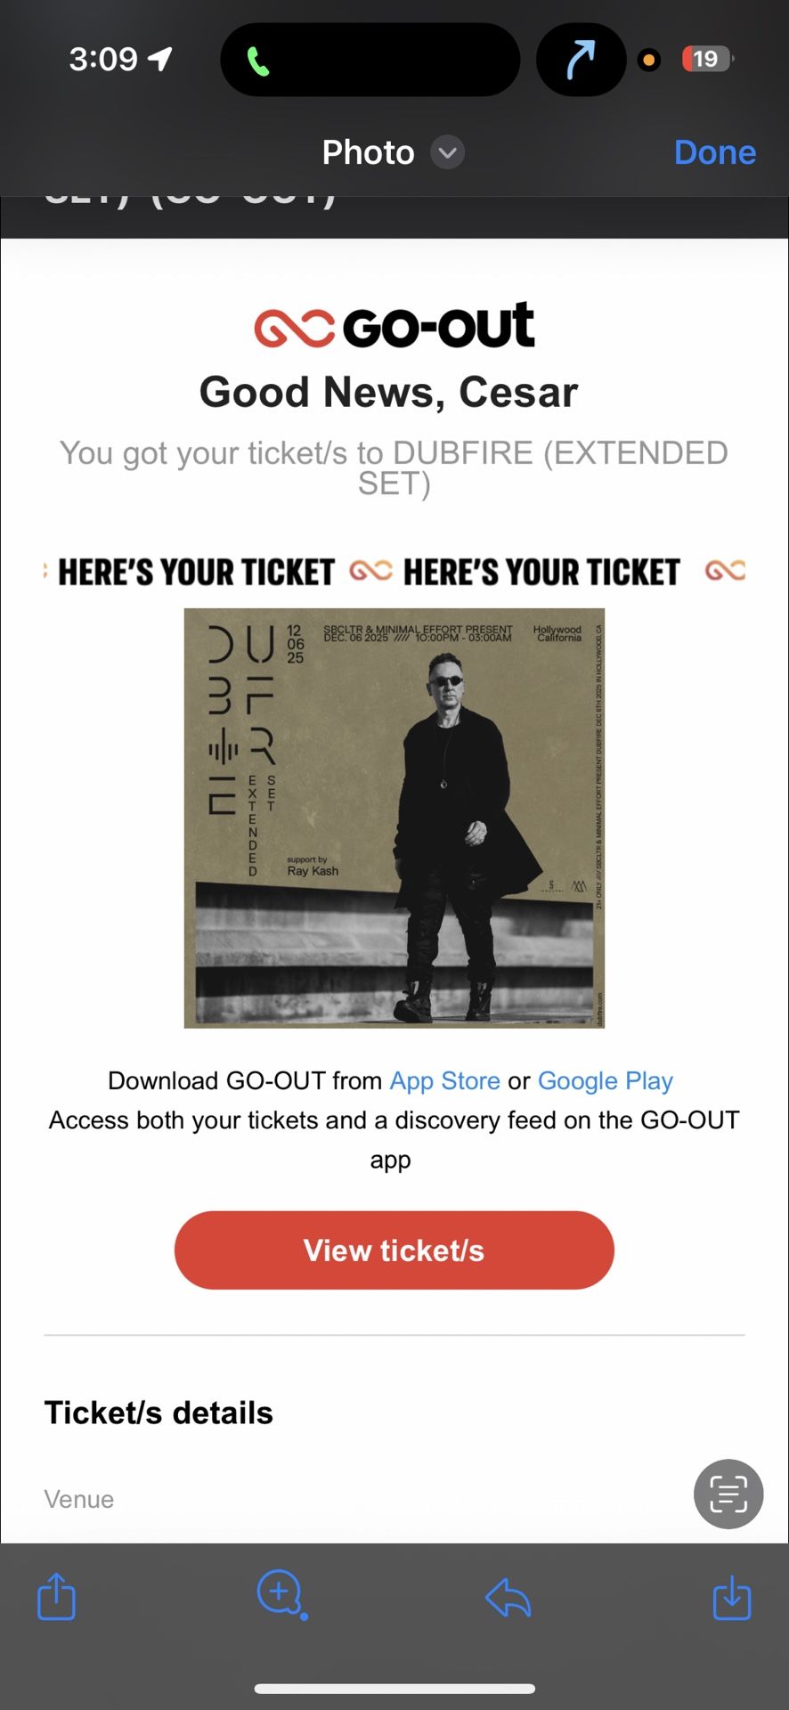Open the App Store link
Image resolution: width=789 pixels, height=1710 pixels.
pyautogui.click(x=444, y=1080)
